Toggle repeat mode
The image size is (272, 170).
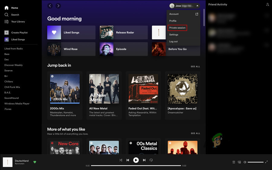[x=151, y=160]
